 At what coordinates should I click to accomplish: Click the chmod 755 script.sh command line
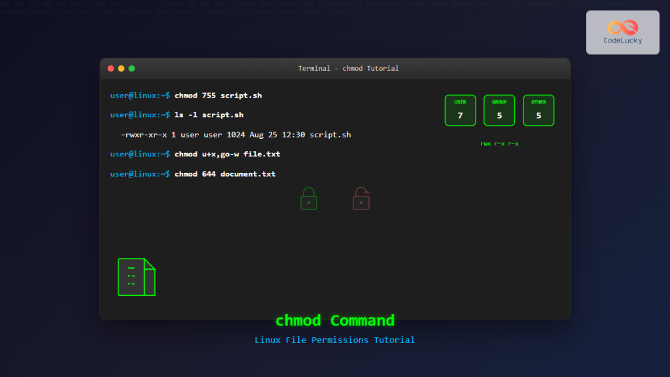tap(185, 95)
